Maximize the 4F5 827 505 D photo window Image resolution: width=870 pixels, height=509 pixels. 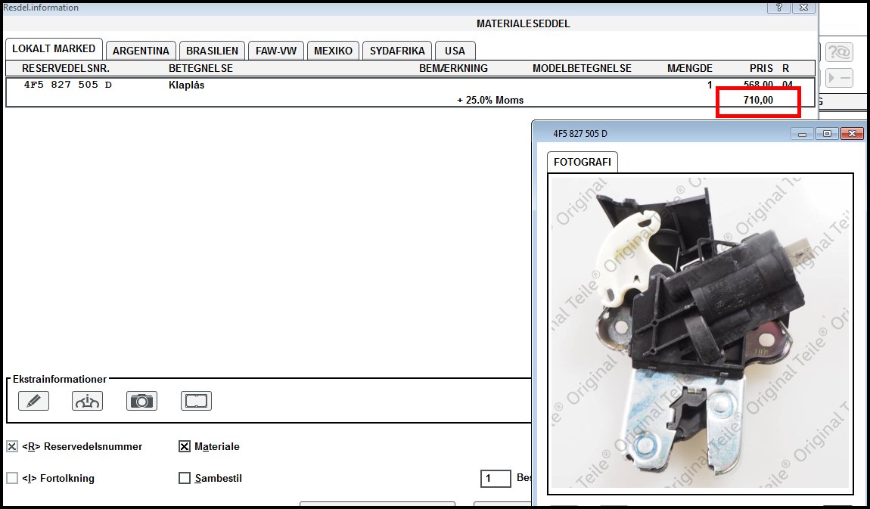(827, 134)
